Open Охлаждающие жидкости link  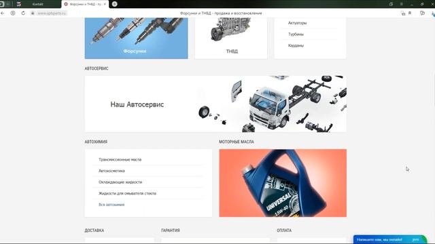pos(120,182)
